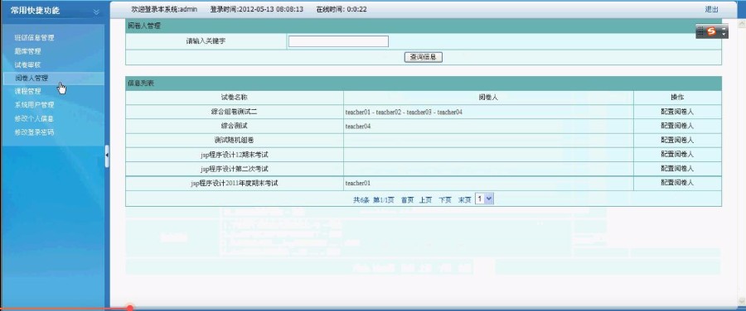Go to 下页 next page link
This screenshot has width=746, height=311.
point(445,200)
